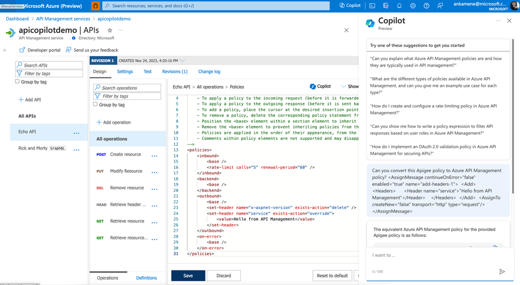The width and height of the screenshot is (520, 285).
Task: Click the info icon beside Directory
Action: (73, 38)
